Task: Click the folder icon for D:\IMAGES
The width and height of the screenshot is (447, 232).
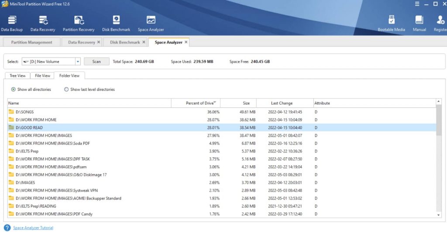Action: coord(11,182)
